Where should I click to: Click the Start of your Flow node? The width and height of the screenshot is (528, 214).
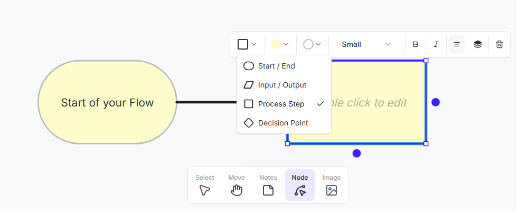pos(107,102)
